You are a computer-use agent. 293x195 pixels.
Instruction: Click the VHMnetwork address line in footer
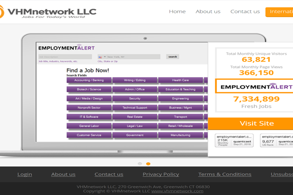point(143,187)
